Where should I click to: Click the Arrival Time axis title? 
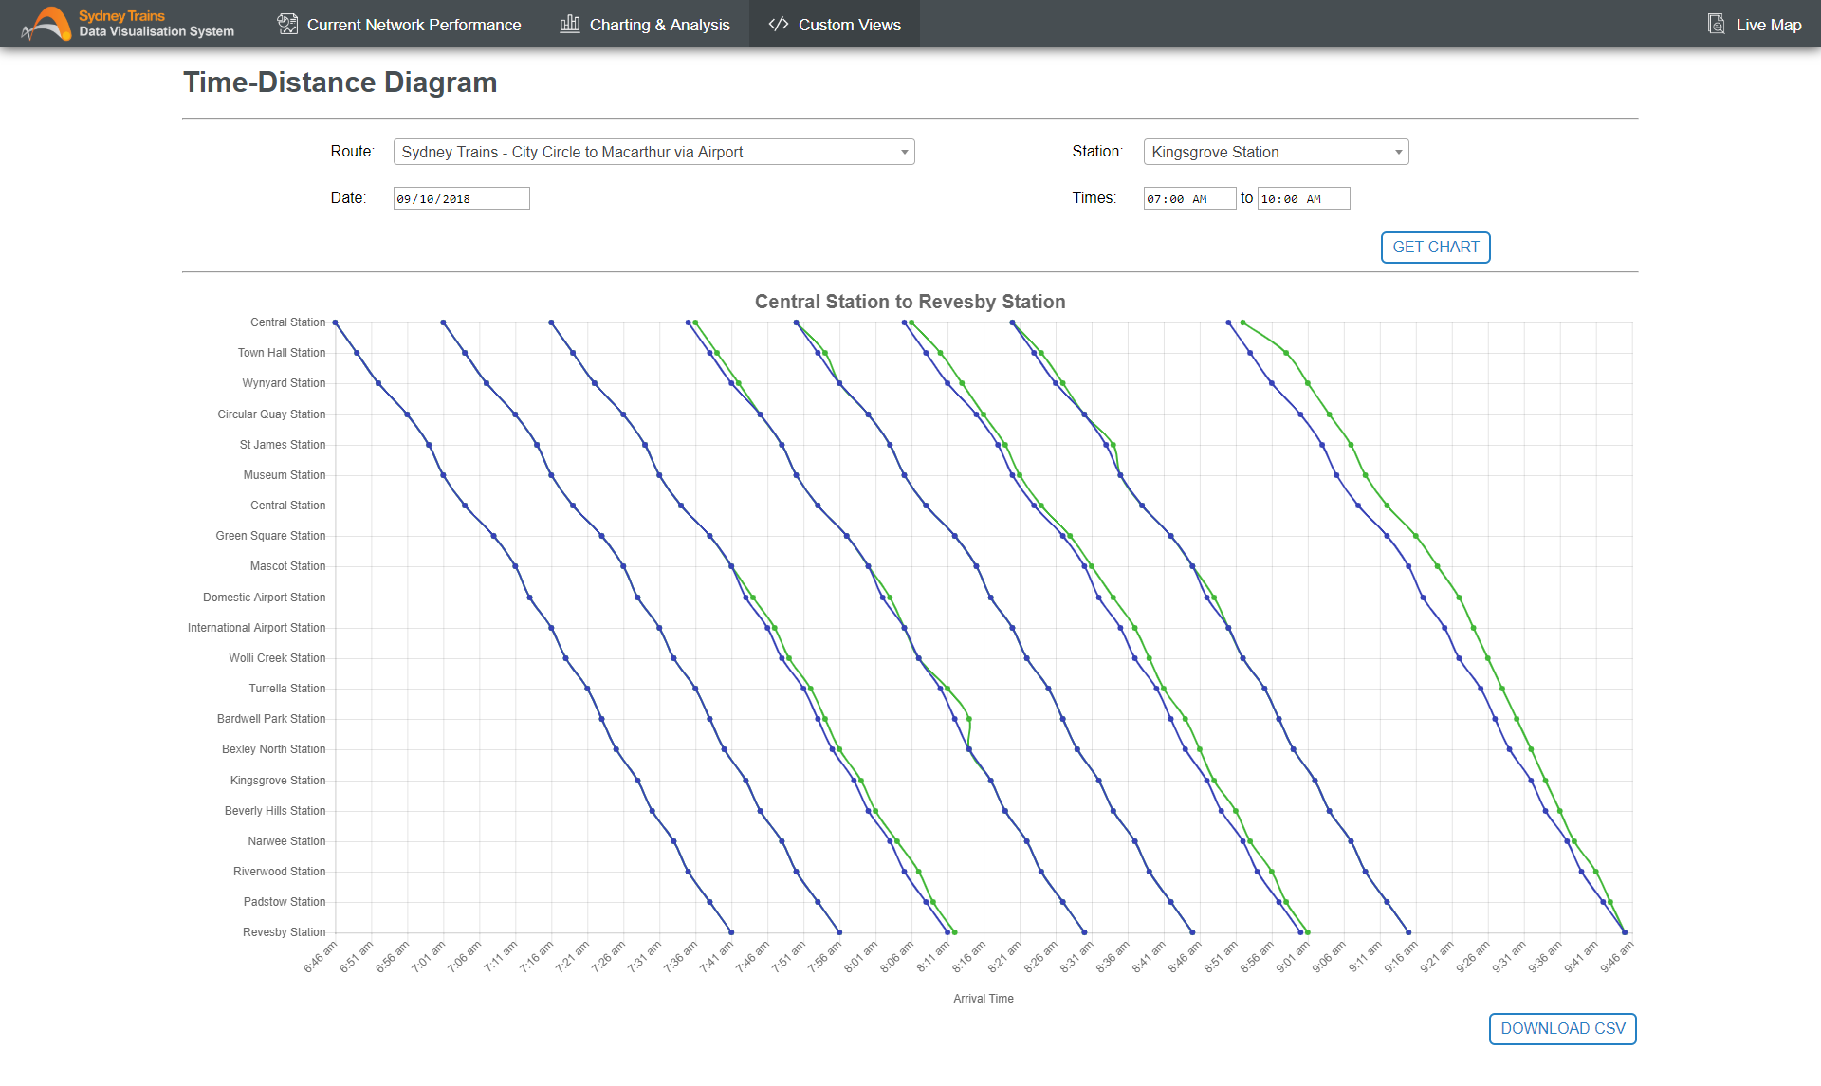[984, 999]
